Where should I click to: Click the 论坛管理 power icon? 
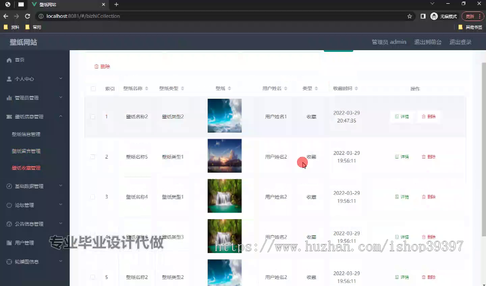point(9,205)
